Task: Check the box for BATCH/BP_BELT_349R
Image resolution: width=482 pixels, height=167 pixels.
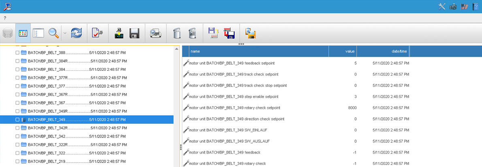Action: (x=17, y=111)
